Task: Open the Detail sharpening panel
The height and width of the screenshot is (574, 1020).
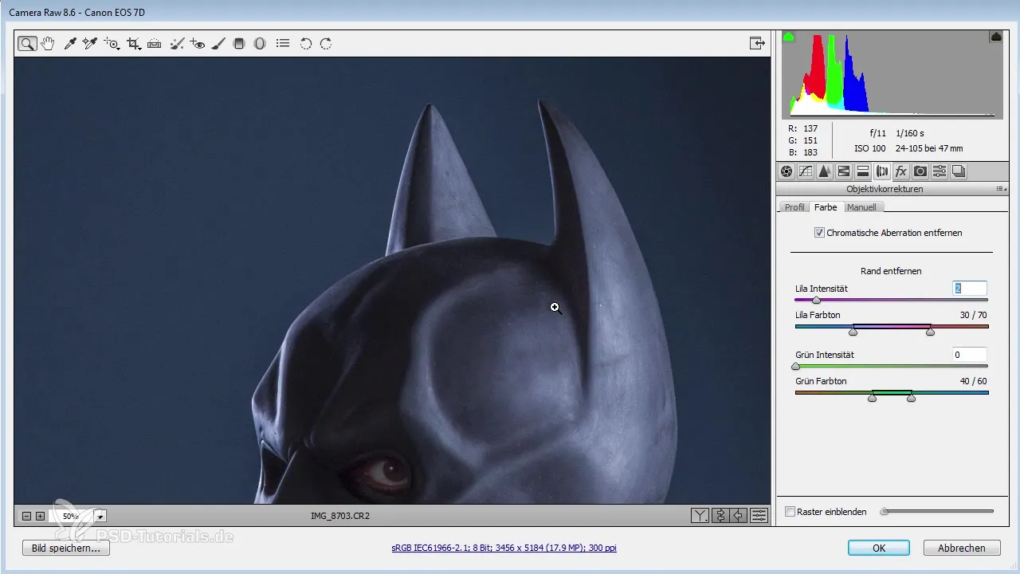Action: 825,171
